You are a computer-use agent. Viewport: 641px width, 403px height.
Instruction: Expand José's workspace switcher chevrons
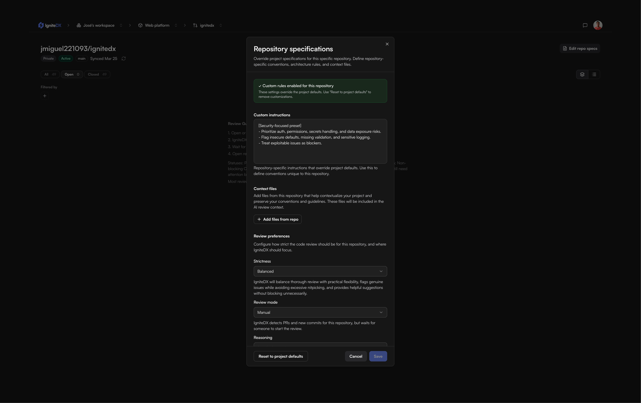(x=121, y=25)
